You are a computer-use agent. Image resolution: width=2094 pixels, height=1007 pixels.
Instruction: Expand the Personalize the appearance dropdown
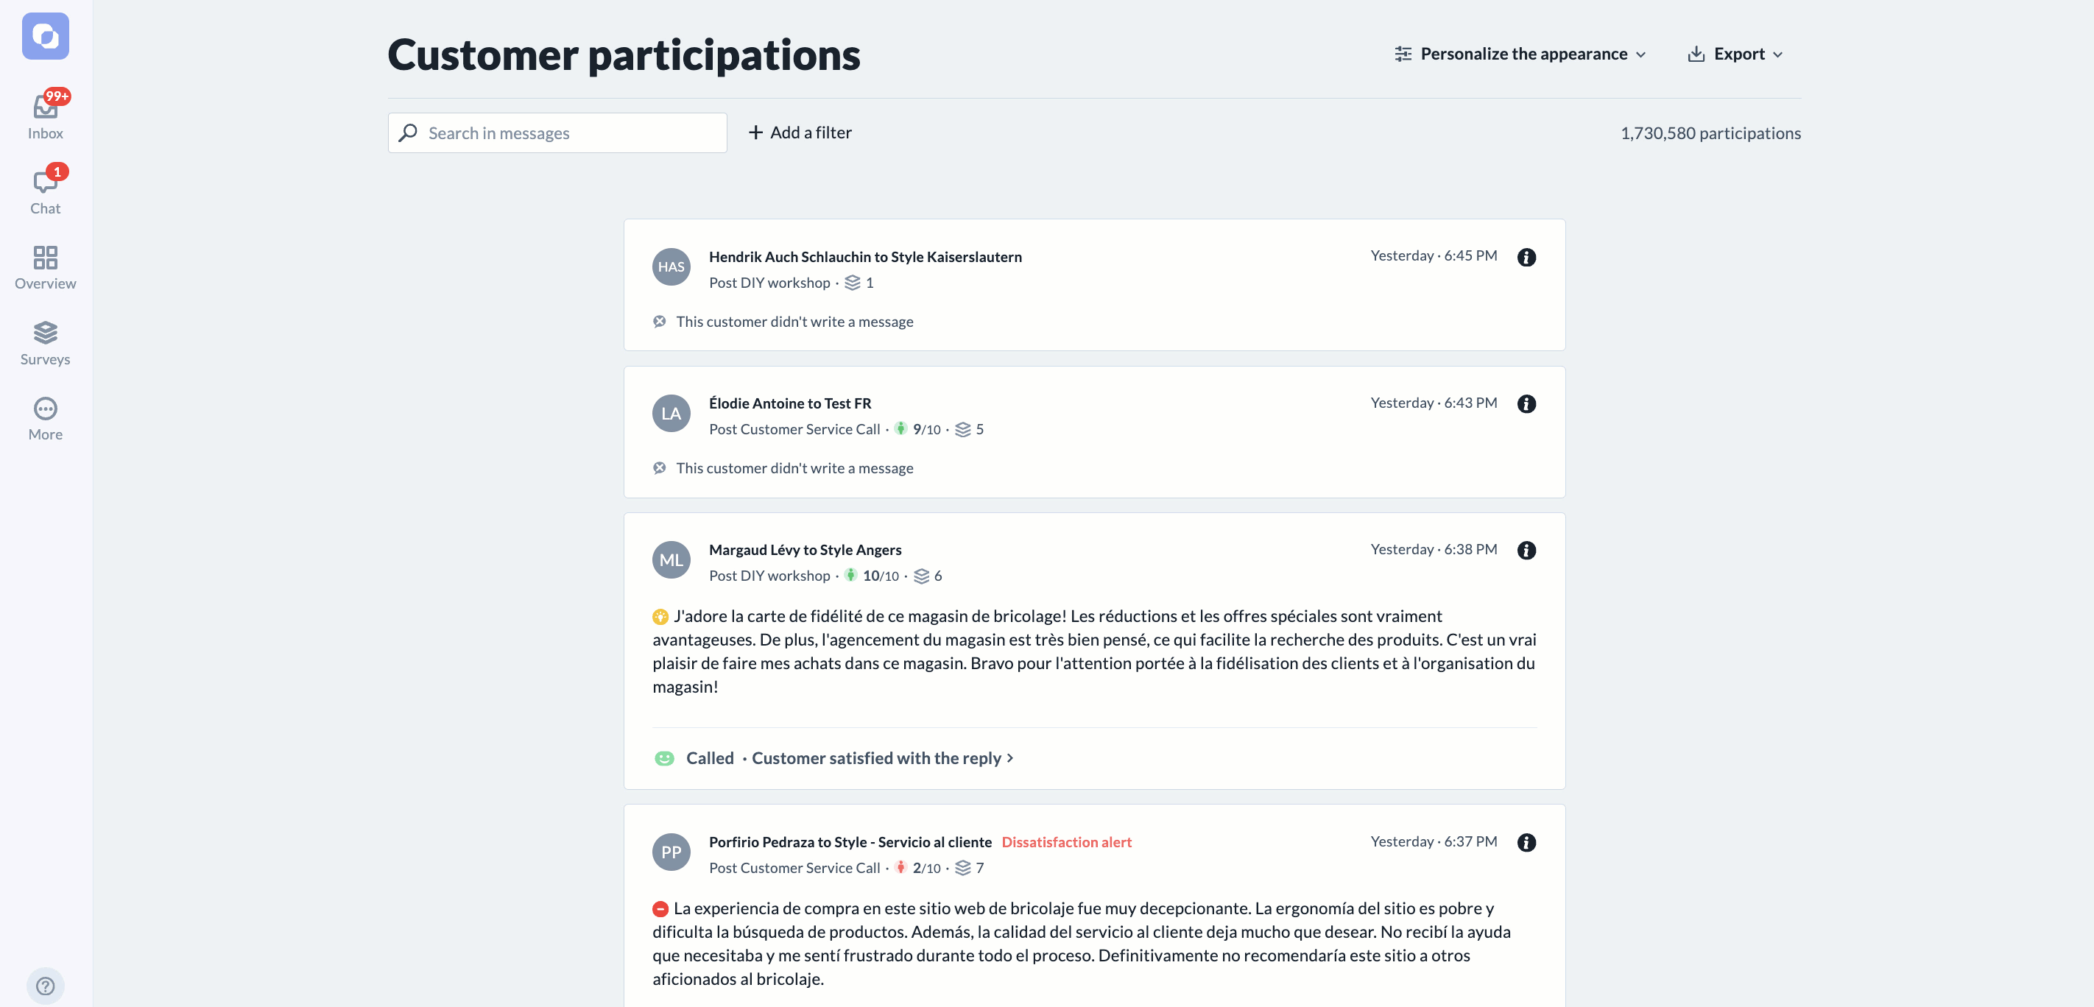(x=1520, y=54)
